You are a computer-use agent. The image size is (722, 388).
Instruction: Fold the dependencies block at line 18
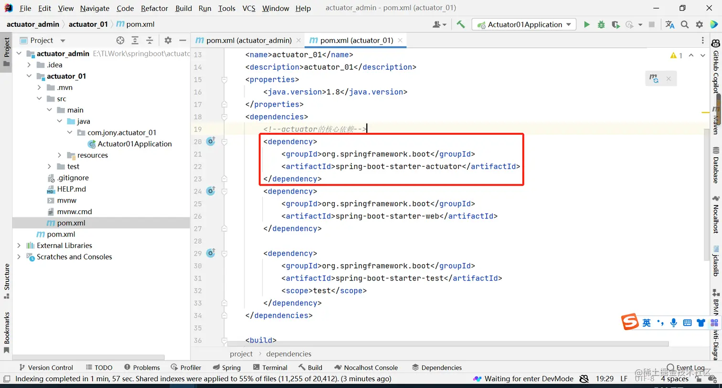tap(224, 117)
